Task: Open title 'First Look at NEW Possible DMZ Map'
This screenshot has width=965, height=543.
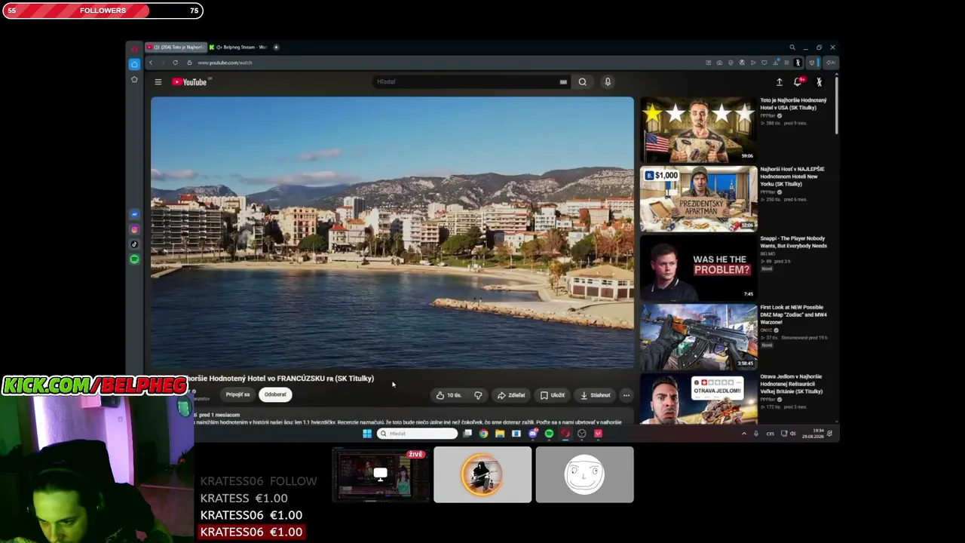Action: coord(793,315)
